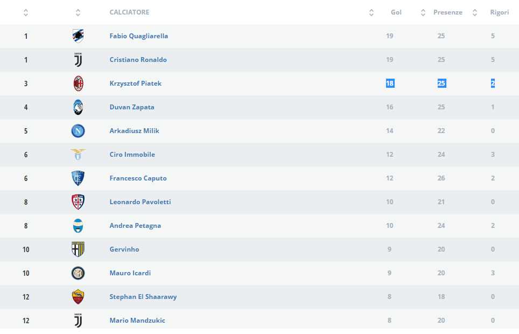Sort by Presenze using its sort arrows

pos(423,12)
